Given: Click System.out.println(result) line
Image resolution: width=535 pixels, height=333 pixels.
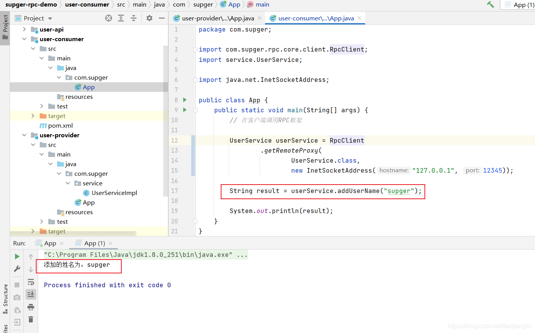Looking at the screenshot, I should coord(281,211).
